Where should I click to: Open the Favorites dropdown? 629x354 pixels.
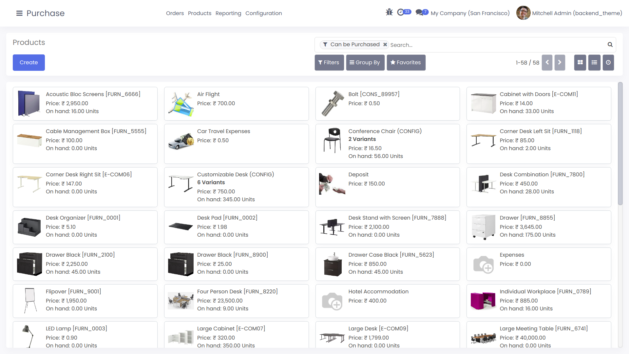(406, 63)
